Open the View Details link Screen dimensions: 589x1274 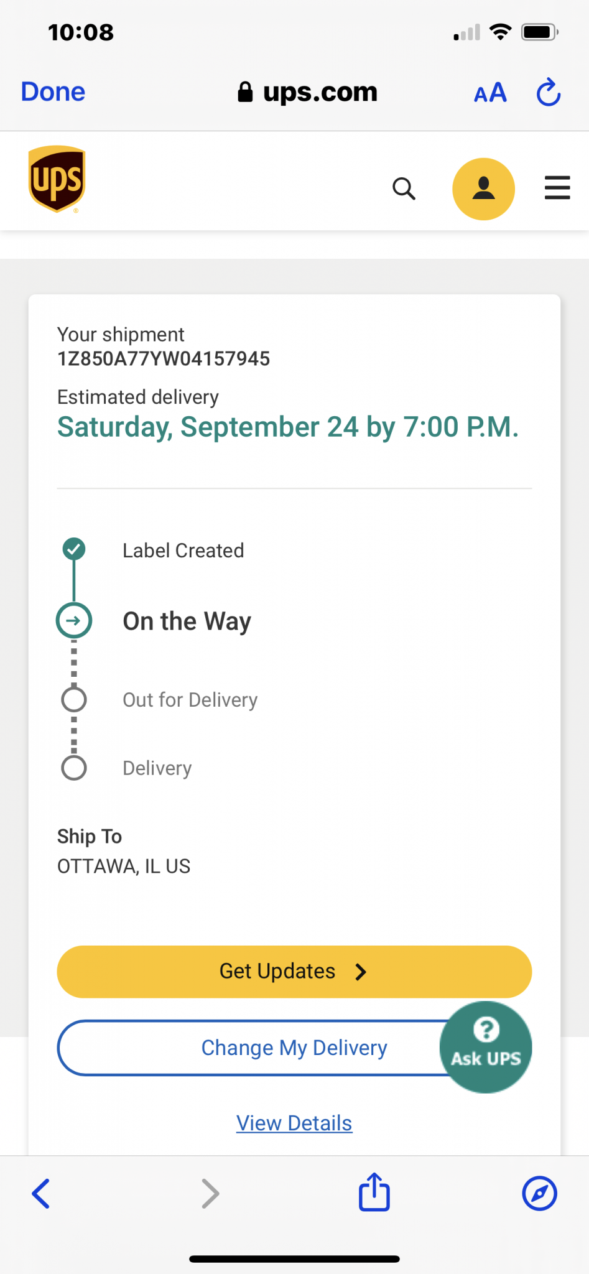[294, 1123]
